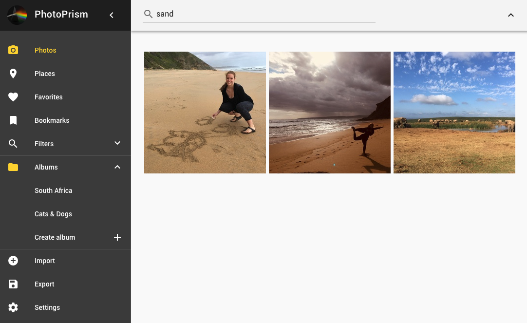Click the Bookmarks ribbon icon
Image resolution: width=527 pixels, height=323 pixels.
click(x=13, y=120)
